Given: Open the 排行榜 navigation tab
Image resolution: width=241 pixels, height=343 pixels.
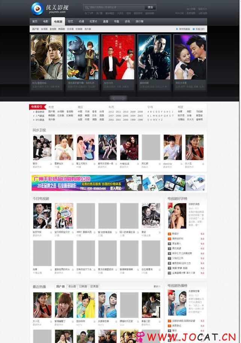Looking at the screenshot, I should coord(139,21).
